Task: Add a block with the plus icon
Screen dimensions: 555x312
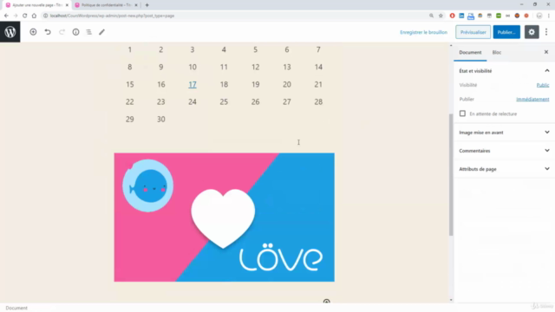Action: 33,32
